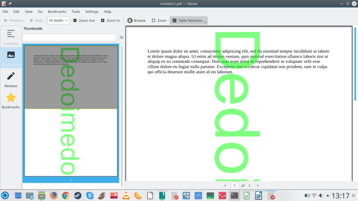Viewport: 358px width, 201px height.
Task: Open the Go menu
Action: pos(40,12)
